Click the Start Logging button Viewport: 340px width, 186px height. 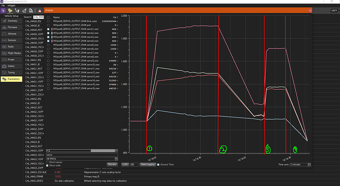(148, 164)
